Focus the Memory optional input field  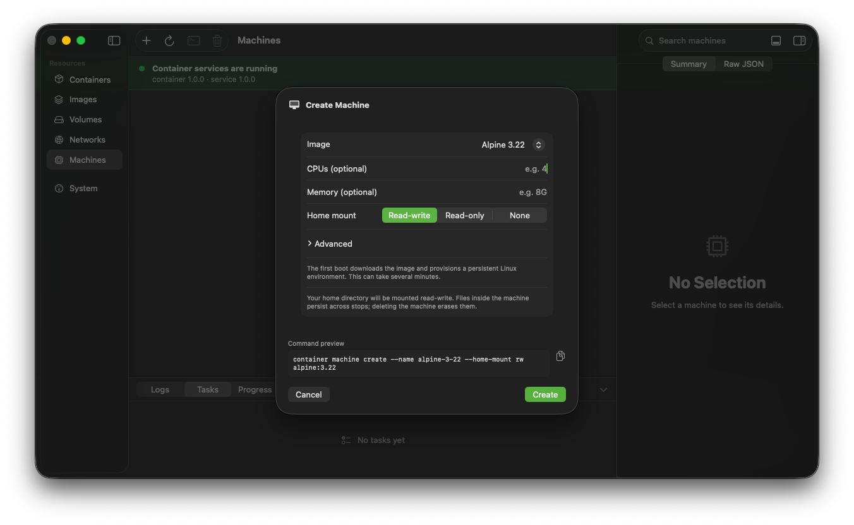point(427,192)
